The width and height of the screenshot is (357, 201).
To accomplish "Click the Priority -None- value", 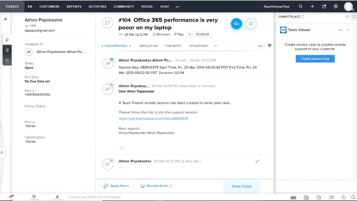I will pos(30,126).
